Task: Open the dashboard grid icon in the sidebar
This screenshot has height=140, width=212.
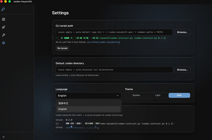Action: (3, 19)
